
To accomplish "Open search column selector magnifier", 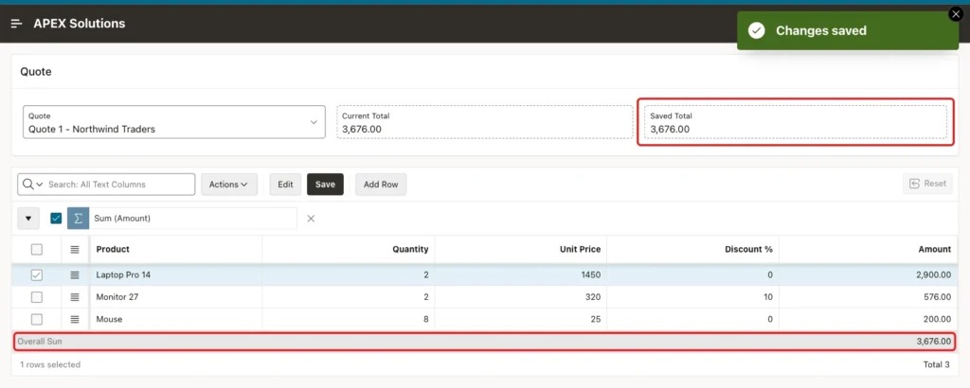I will [32, 185].
